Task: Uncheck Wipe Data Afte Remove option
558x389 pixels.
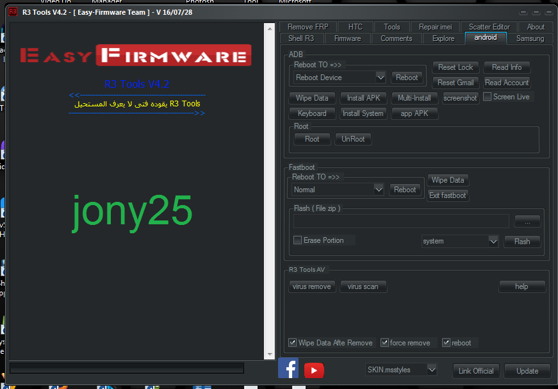Action: click(293, 343)
